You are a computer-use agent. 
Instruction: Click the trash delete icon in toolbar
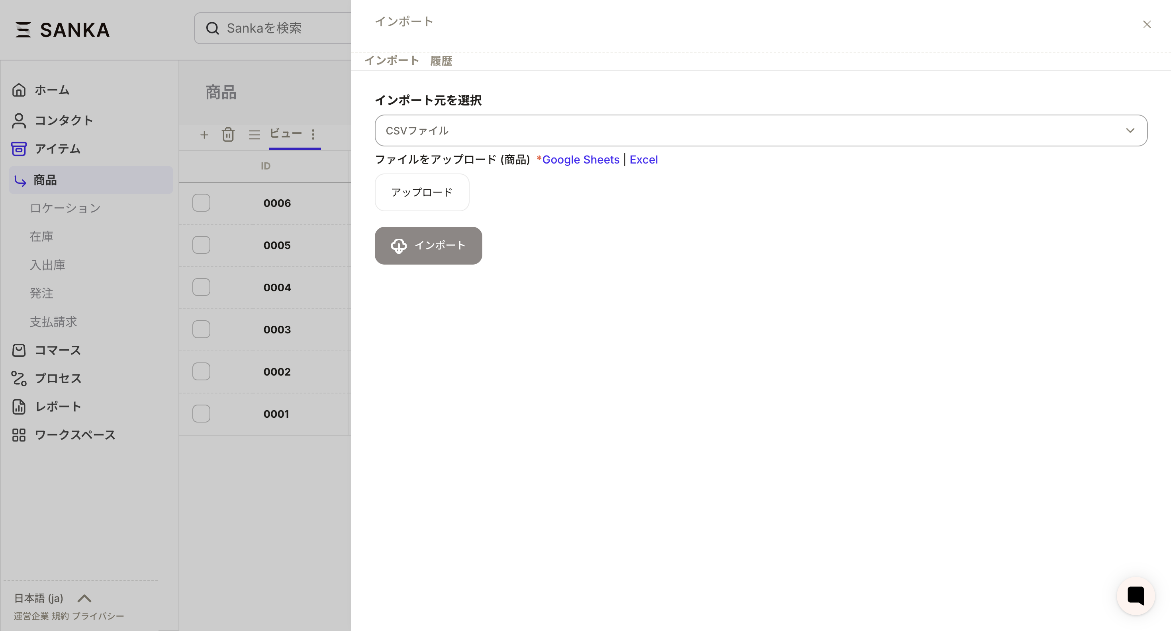pyautogui.click(x=228, y=135)
